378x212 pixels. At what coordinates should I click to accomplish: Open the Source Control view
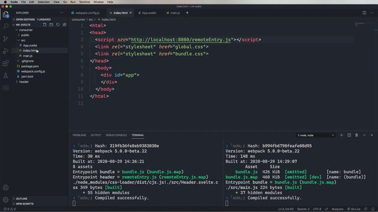click(x=6, y=38)
